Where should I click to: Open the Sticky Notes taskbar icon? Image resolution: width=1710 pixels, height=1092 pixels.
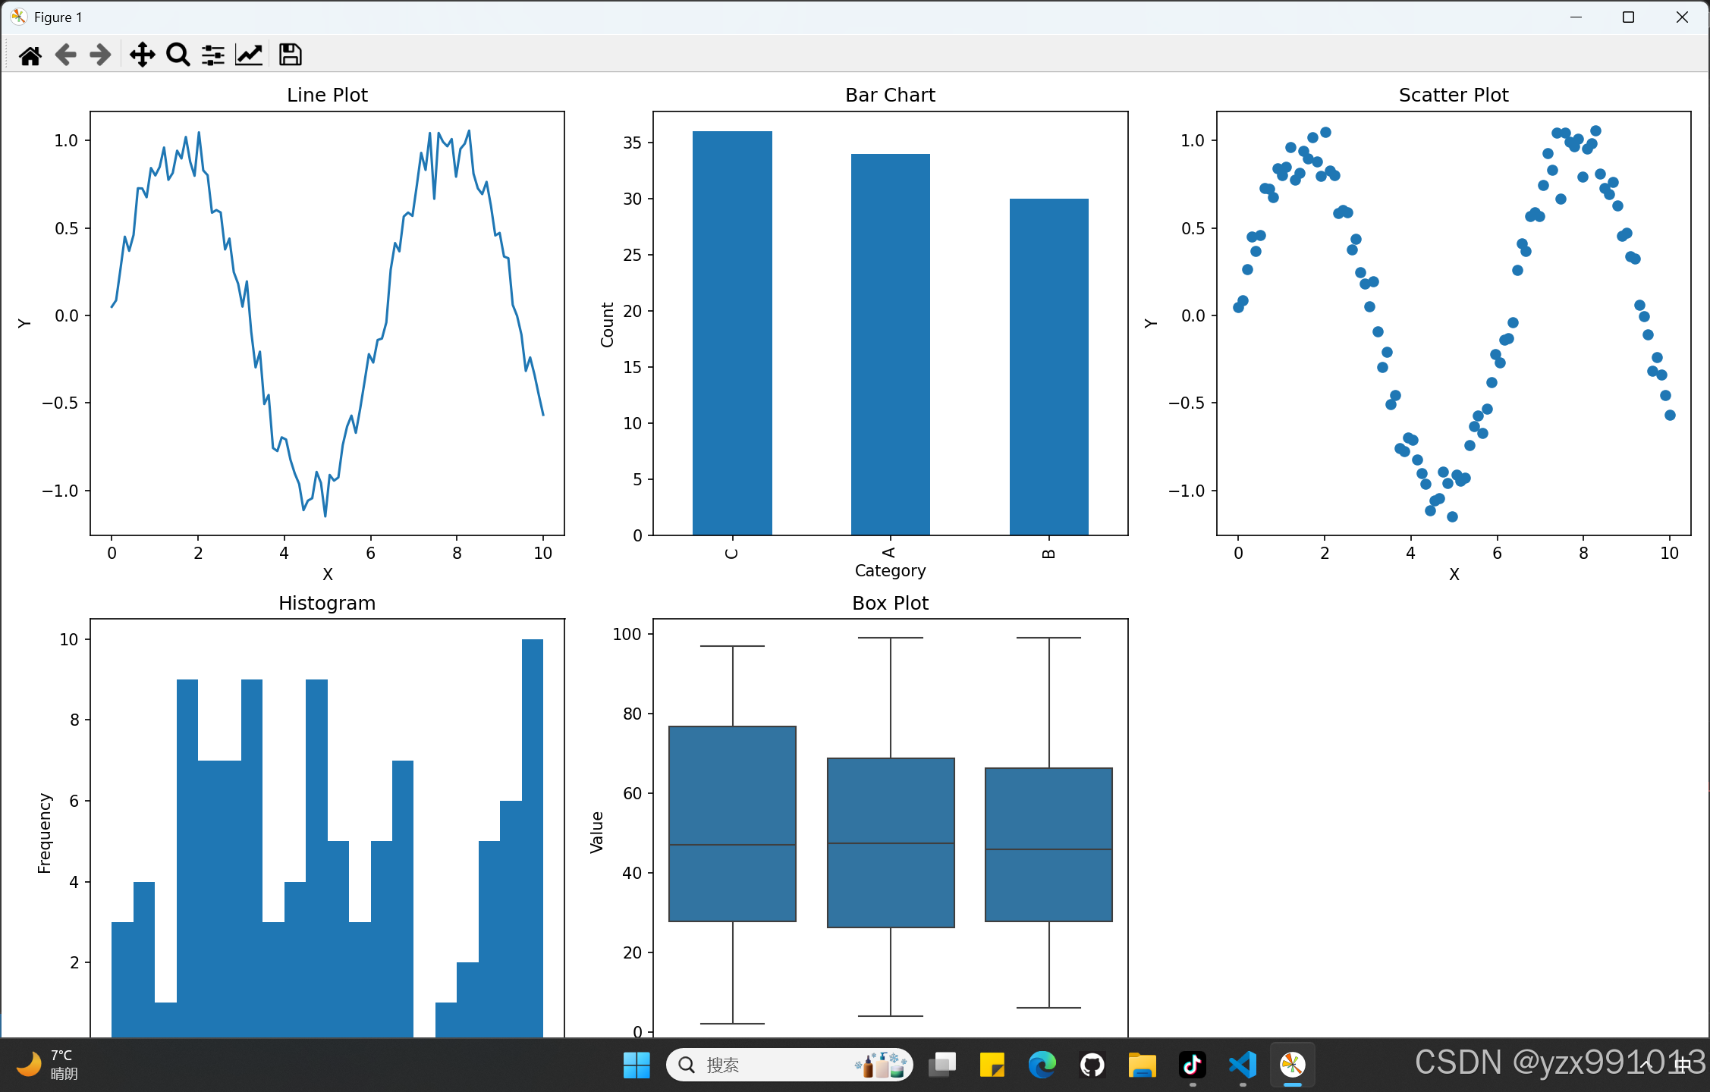click(992, 1065)
